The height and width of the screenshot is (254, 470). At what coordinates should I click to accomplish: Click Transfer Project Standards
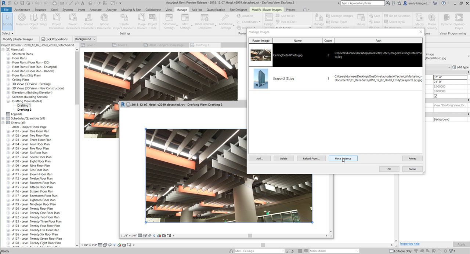coord(124,21)
